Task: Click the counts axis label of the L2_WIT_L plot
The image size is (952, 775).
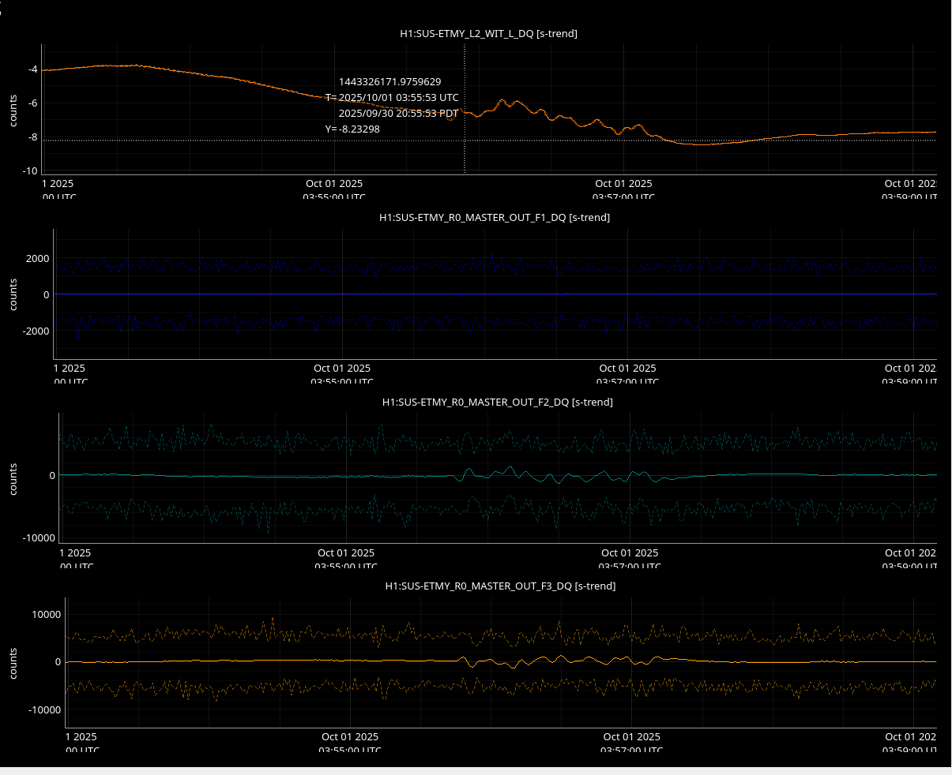Action: 13,110
